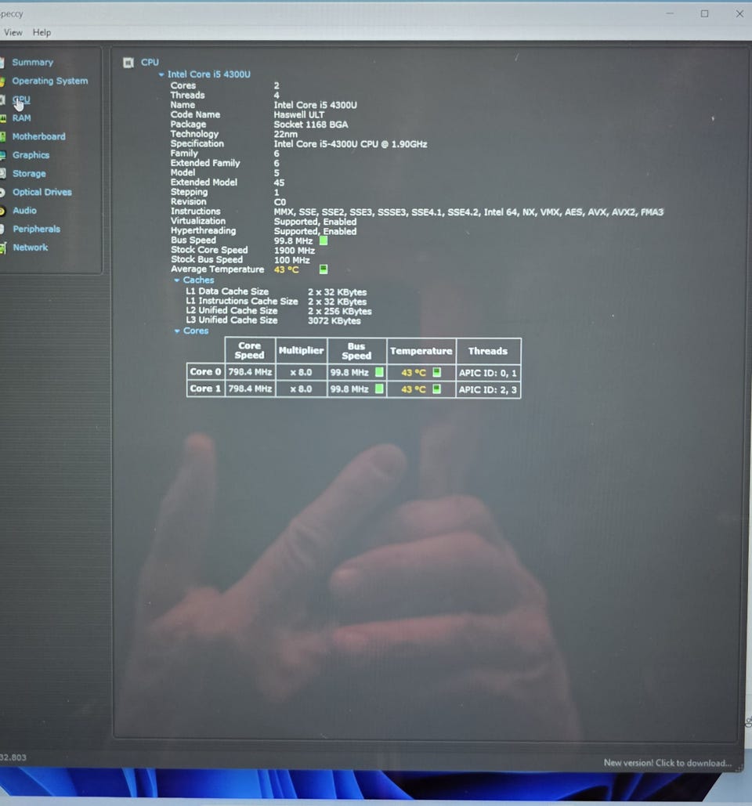752x806 pixels.
Task: Click the Optical Drives disc icon
Action: click(2, 192)
